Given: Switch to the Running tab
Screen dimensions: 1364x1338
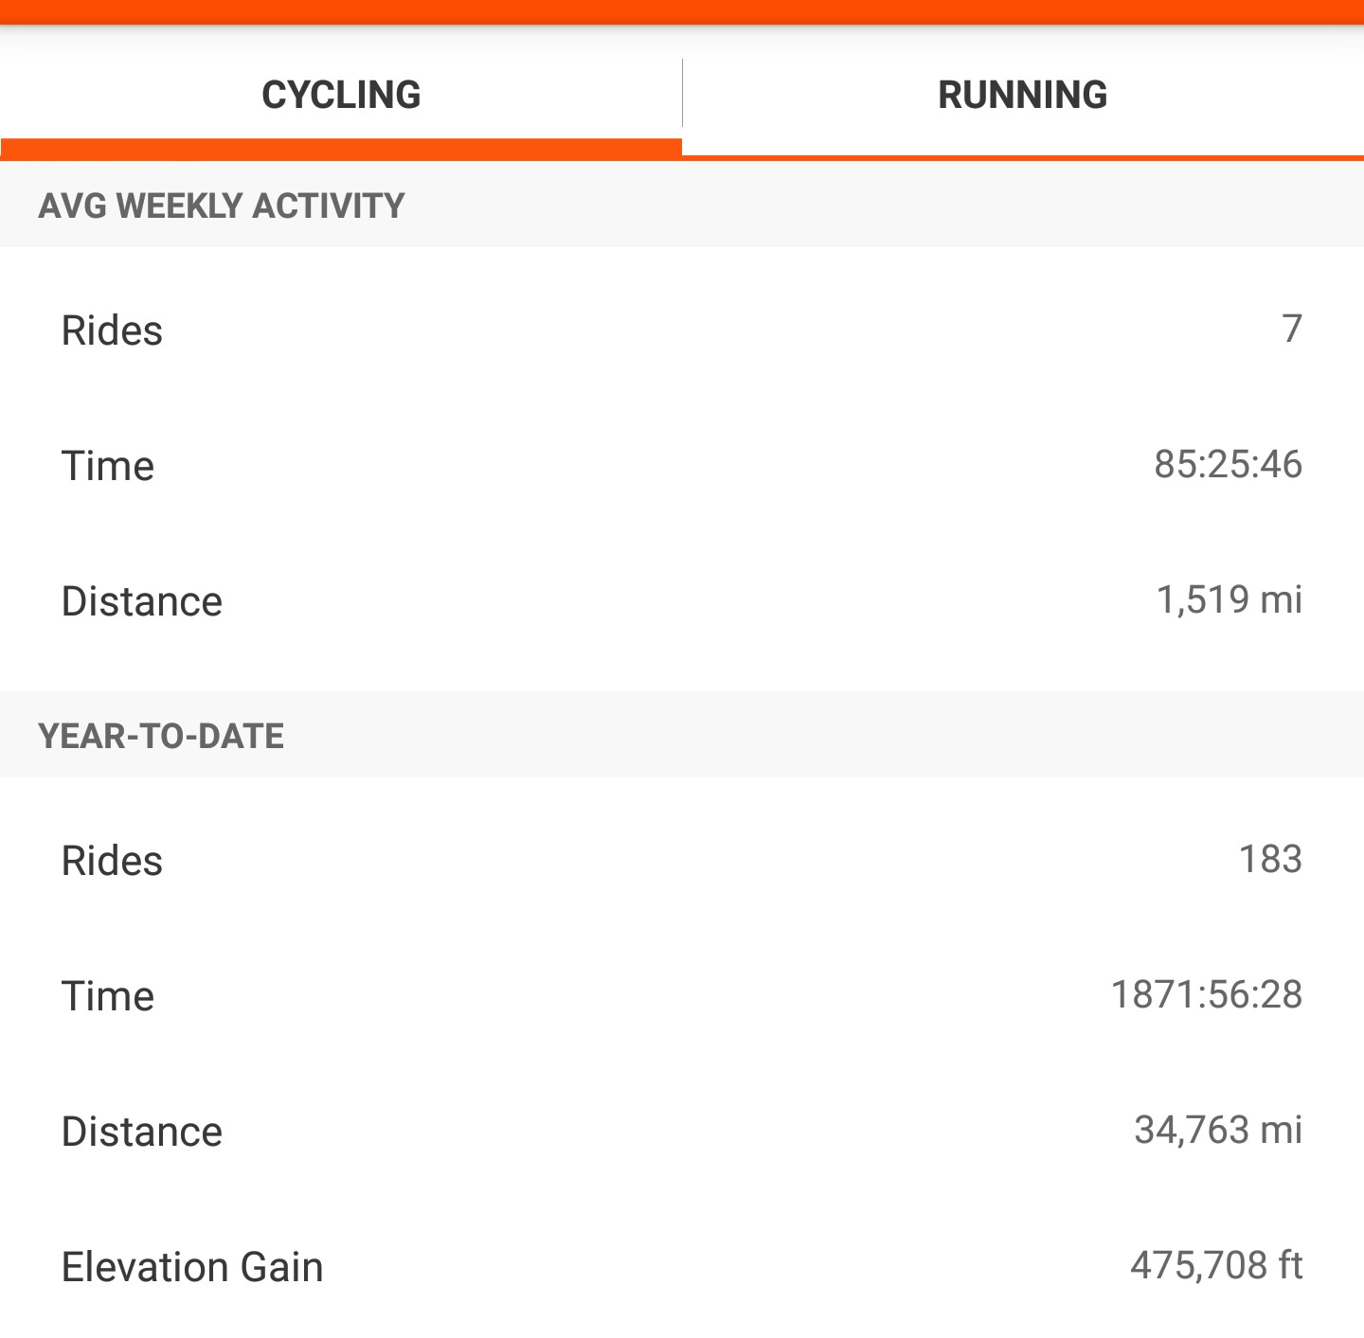Looking at the screenshot, I should [1023, 95].
